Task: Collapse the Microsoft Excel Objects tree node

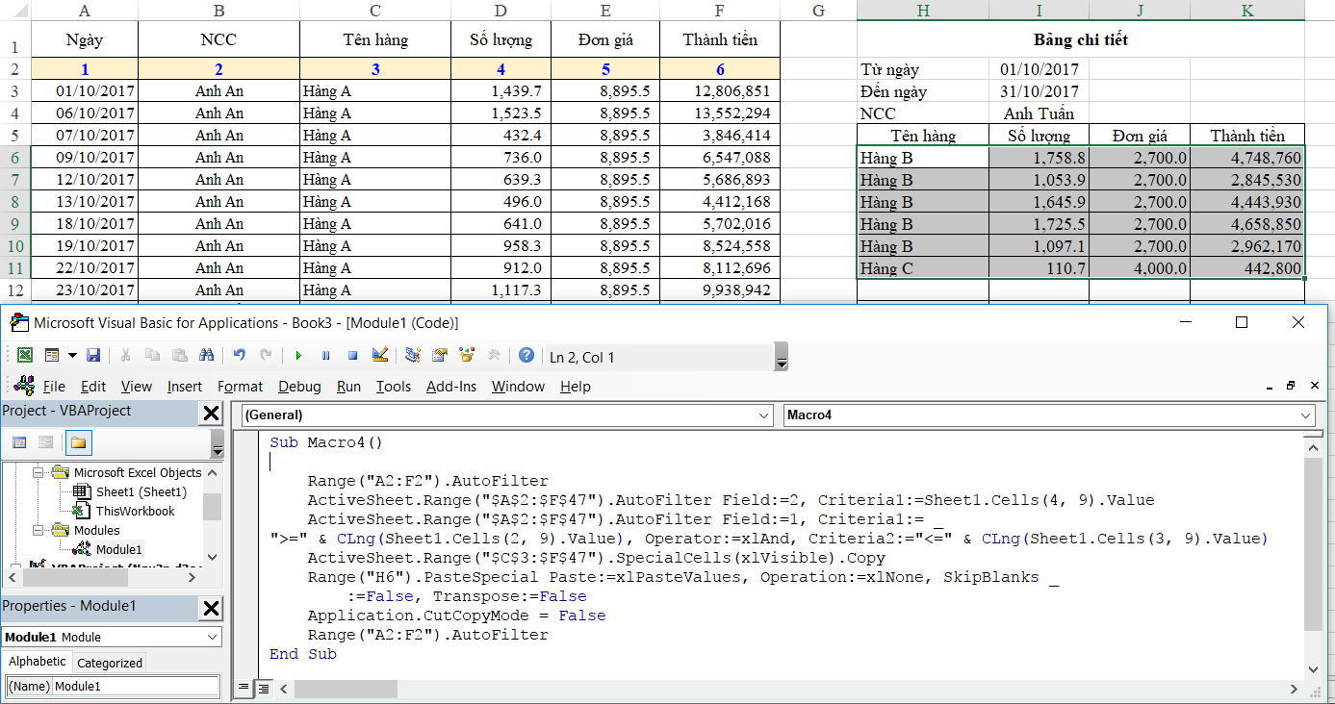Action: tap(39, 472)
